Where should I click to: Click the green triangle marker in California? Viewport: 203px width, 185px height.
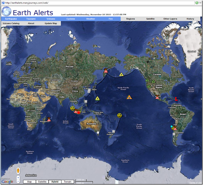pyautogui.click(x=149, y=86)
